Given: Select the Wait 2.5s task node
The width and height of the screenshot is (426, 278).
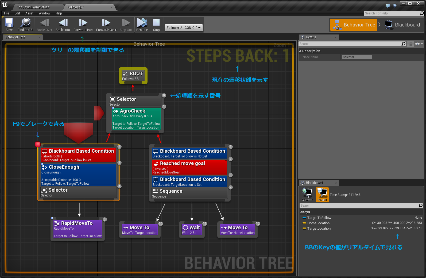Looking at the screenshot, I should point(192,229).
